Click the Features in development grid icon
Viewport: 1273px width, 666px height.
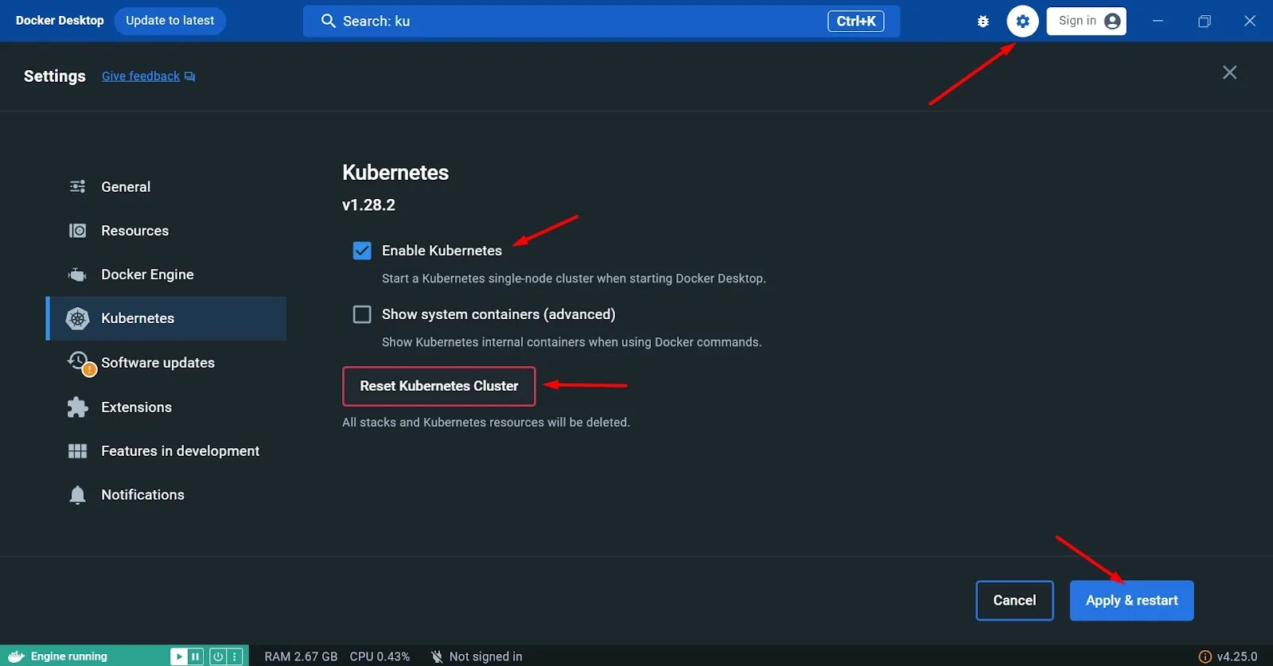tap(77, 451)
